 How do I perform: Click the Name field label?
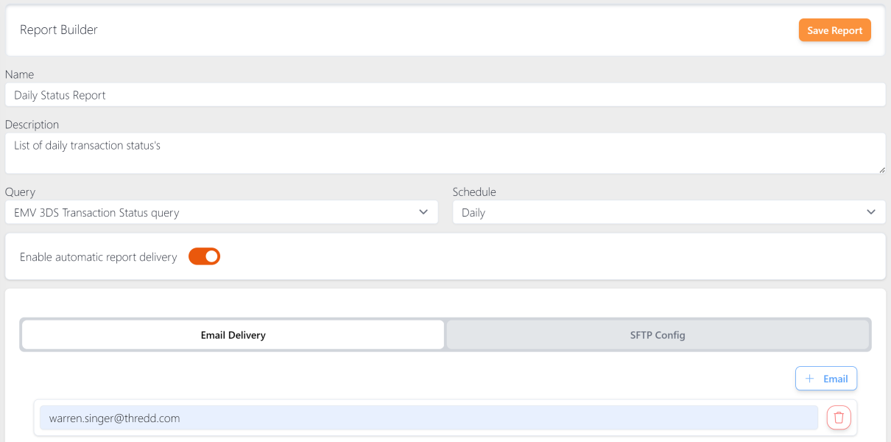point(19,74)
